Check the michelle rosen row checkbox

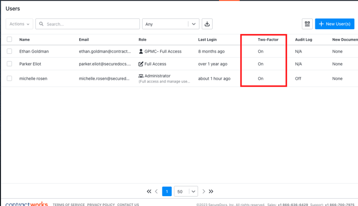click(x=9, y=78)
